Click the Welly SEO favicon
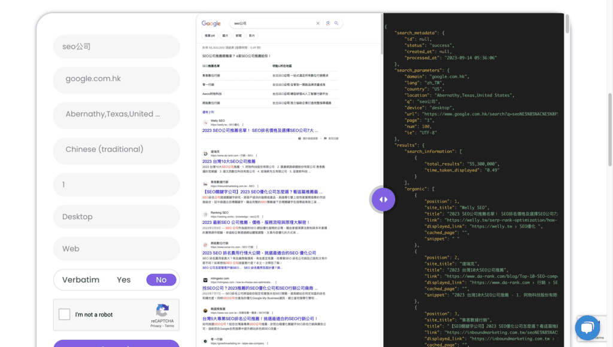The width and height of the screenshot is (613, 347). 205,122
